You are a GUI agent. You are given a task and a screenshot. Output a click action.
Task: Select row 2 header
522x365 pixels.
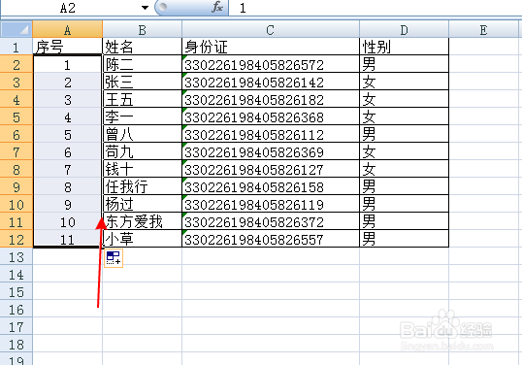click(16, 64)
